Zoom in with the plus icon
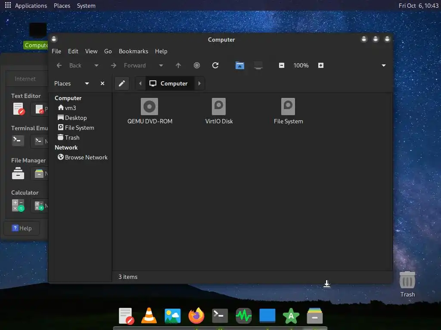The image size is (441, 330). [320, 65]
